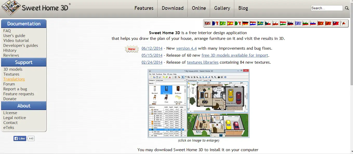
Task: Select the Dutch flag language icon
Action: [x=253, y=24]
